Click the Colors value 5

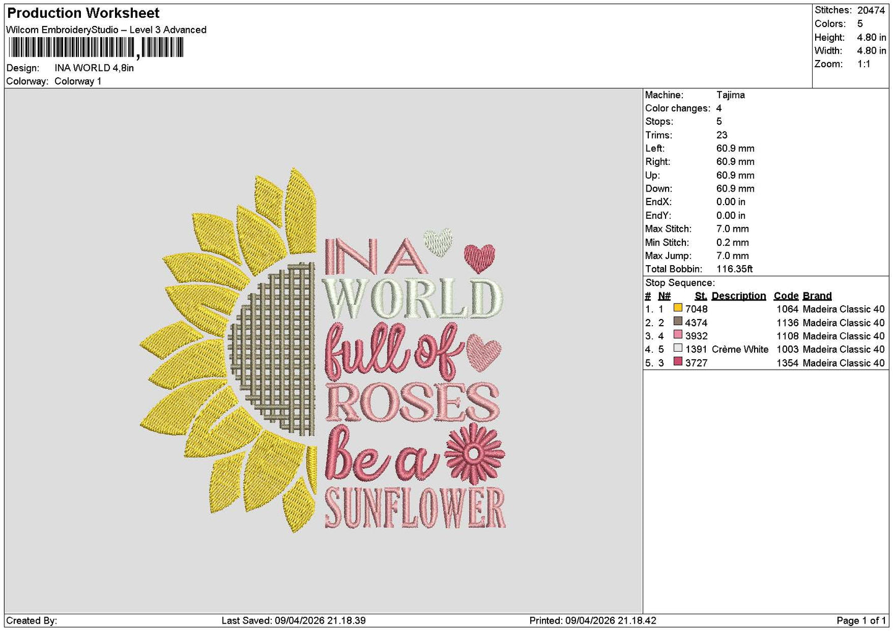(x=860, y=23)
